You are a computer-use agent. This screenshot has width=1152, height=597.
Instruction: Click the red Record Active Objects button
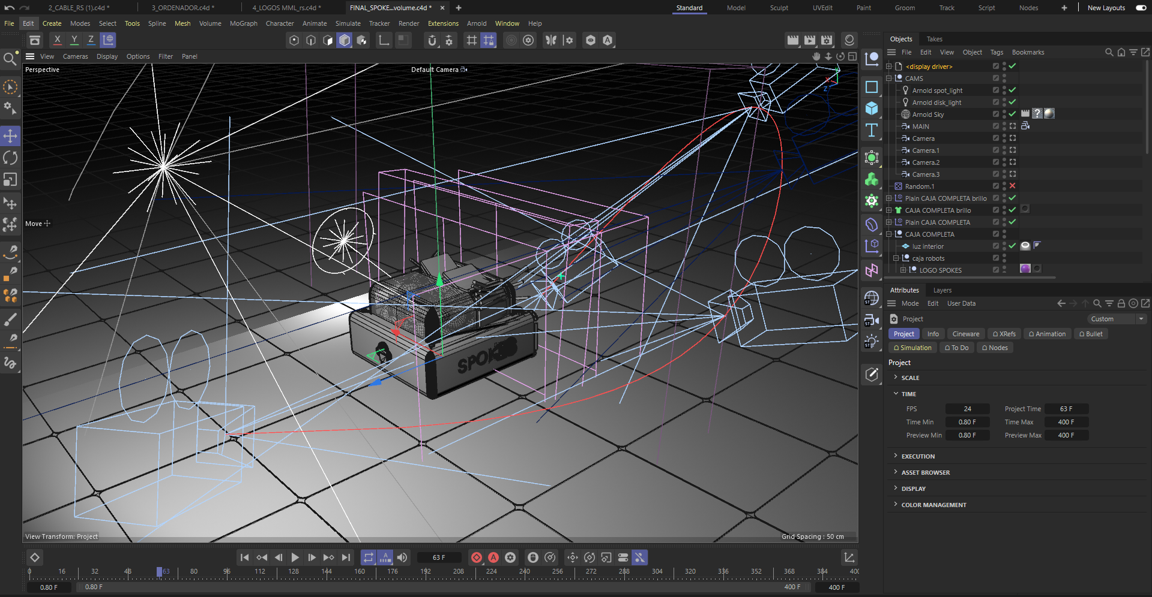pos(477,557)
